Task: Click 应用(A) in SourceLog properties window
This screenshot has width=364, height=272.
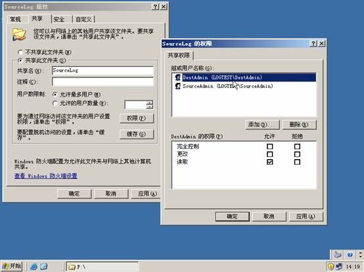Action: [146, 194]
